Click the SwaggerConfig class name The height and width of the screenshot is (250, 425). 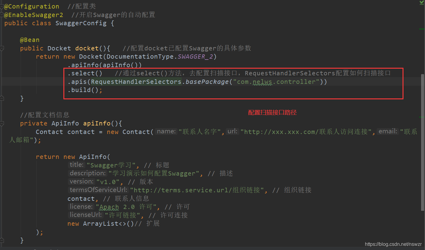(81, 23)
